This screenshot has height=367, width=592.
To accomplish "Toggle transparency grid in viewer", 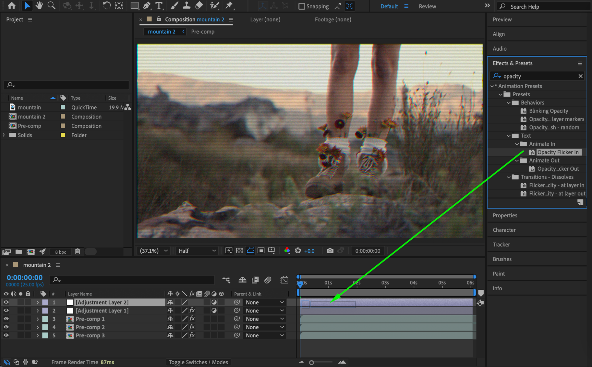I will pos(240,251).
